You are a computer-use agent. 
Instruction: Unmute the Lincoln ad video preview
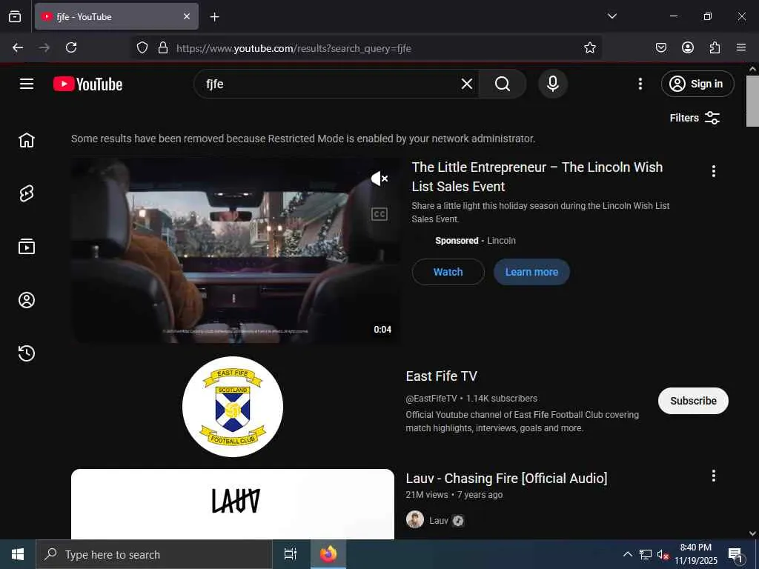[x=379, y=179]
